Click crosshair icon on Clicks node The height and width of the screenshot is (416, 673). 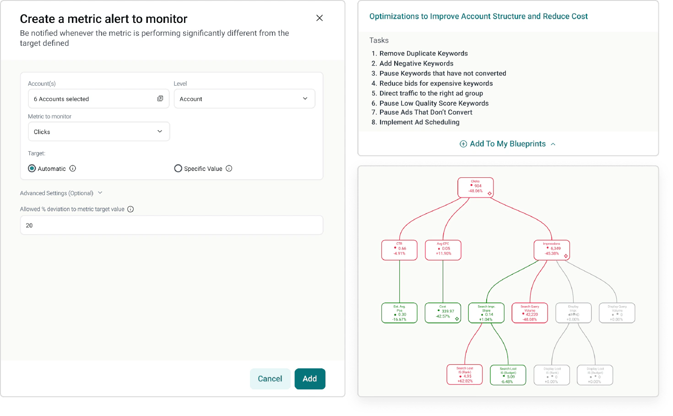pyautogui.click(x=489, y=194)
